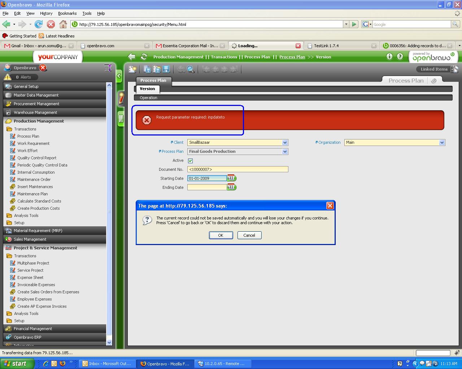The height and width of the screenshot is (369, 462).
Task: Click the Save Record disk icon
Action: pos(166,69)
